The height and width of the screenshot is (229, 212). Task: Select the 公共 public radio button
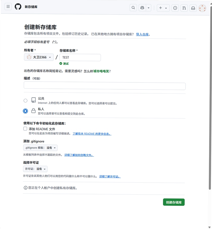[25, 101]
